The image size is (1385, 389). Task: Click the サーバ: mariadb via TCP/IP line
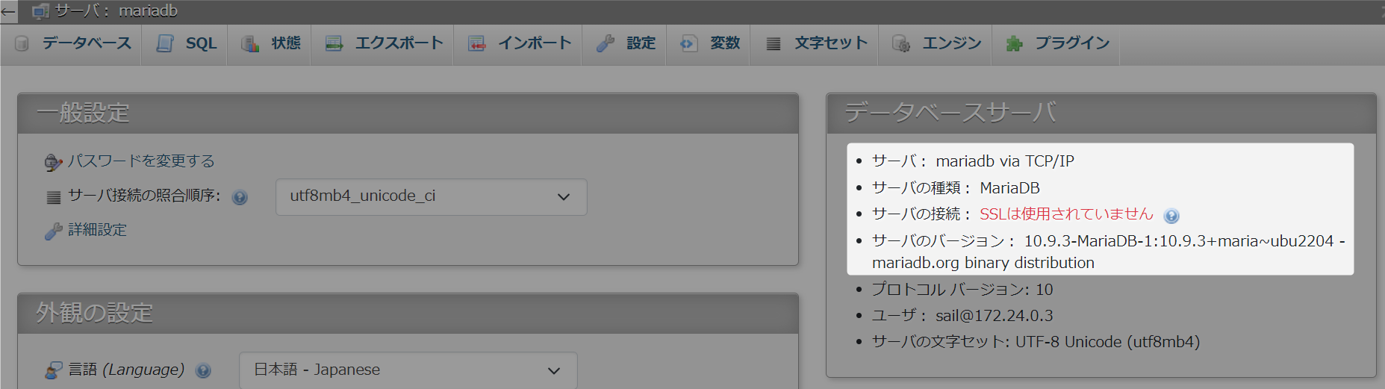(974, 161)
